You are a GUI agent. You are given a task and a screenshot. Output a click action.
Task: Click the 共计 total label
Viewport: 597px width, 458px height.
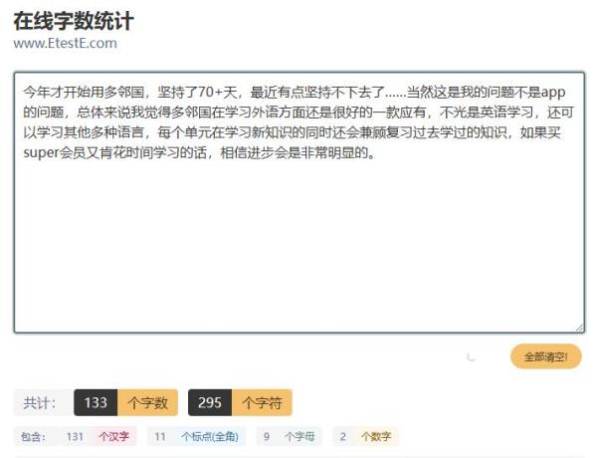click(x=40, y=402)
